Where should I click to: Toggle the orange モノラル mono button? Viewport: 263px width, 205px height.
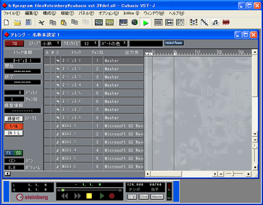pos(14,126)
